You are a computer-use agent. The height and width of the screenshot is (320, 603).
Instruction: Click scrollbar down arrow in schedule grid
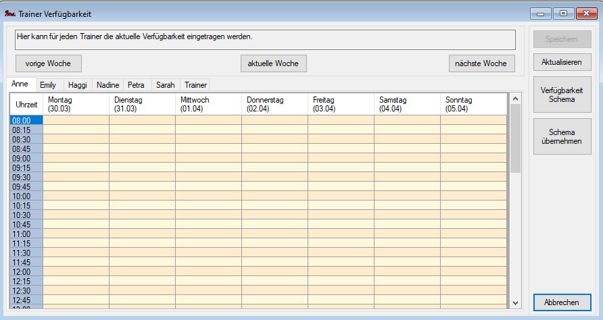point(516,302)
